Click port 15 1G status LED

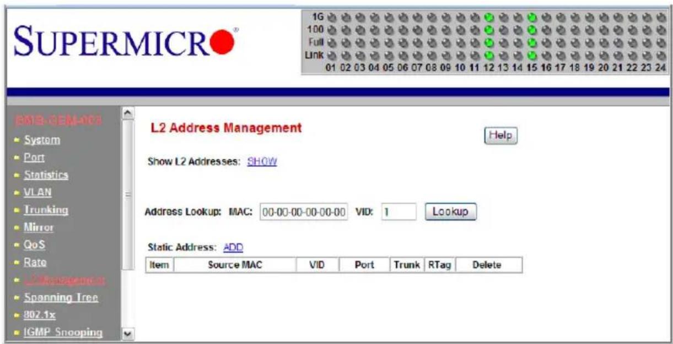pos(531,17)
